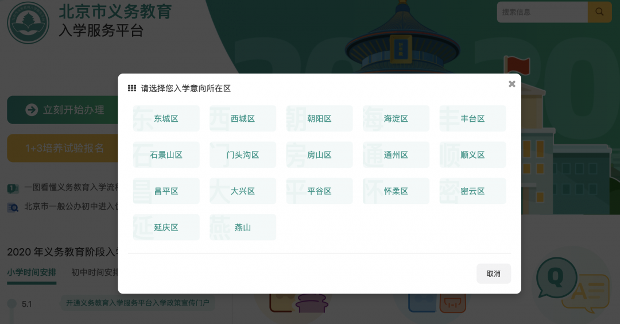Click the search magnifier icon button

click(x=599, y=12)
